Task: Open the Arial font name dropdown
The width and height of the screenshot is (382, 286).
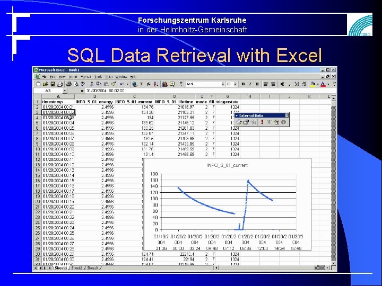Action: (223, 84)
